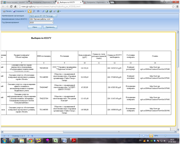180x144 pixels.
Task: Click Страница 1 из 3 page indicator
Action: pos(18,136)
